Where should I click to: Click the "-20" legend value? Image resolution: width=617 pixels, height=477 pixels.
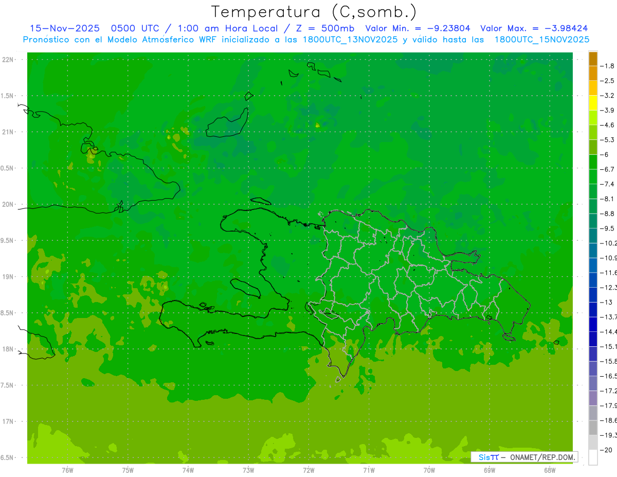(606, 450)
